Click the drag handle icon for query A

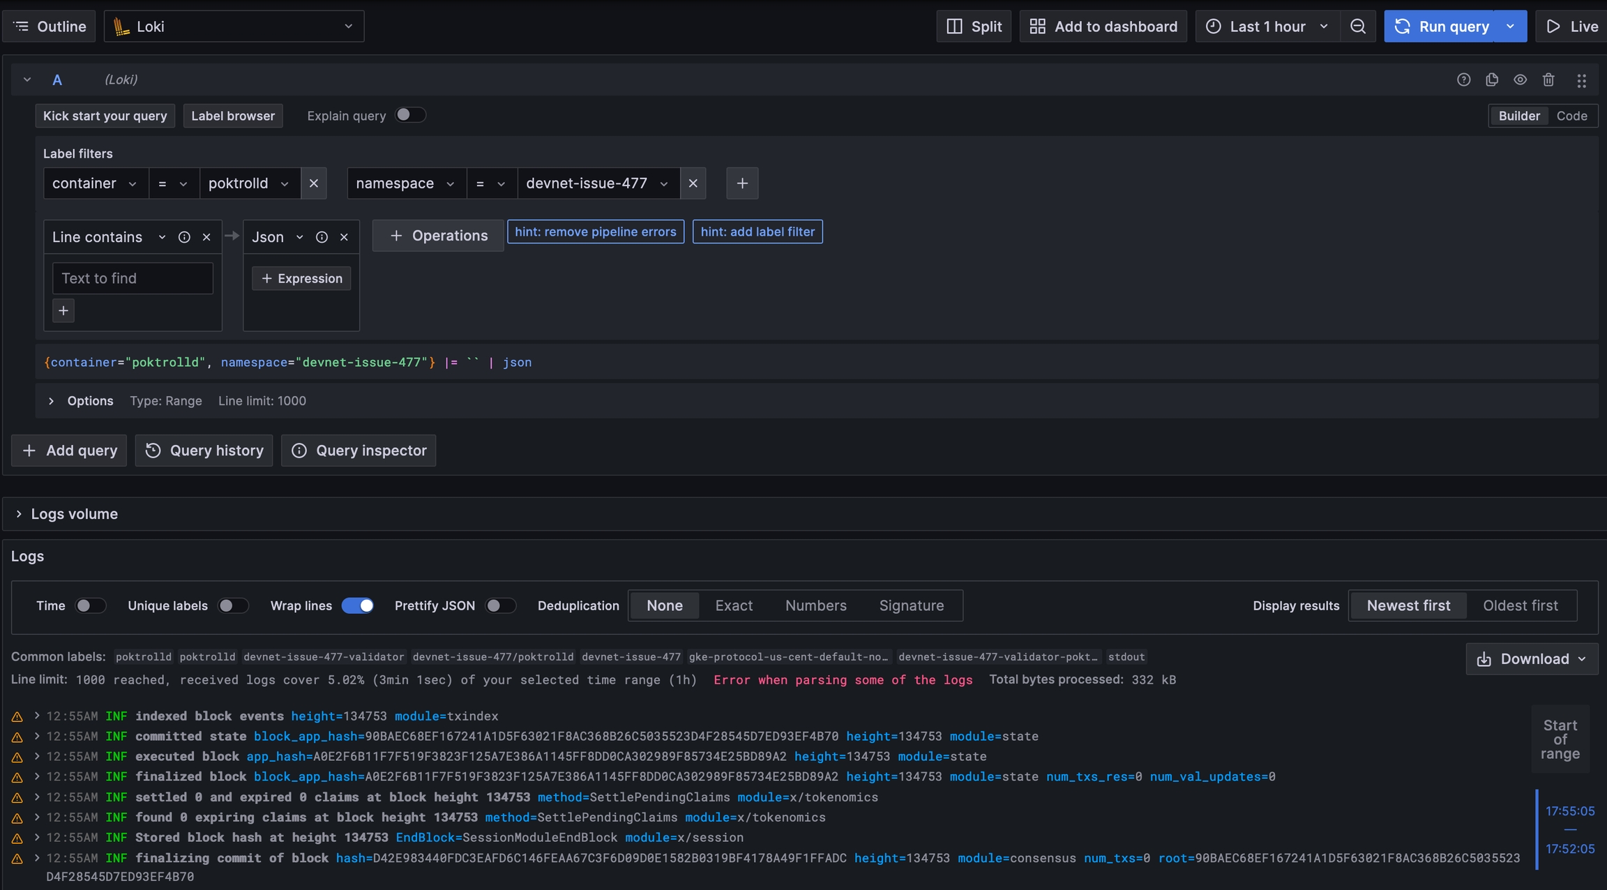pyautogui.click(x=1581, y=80)
